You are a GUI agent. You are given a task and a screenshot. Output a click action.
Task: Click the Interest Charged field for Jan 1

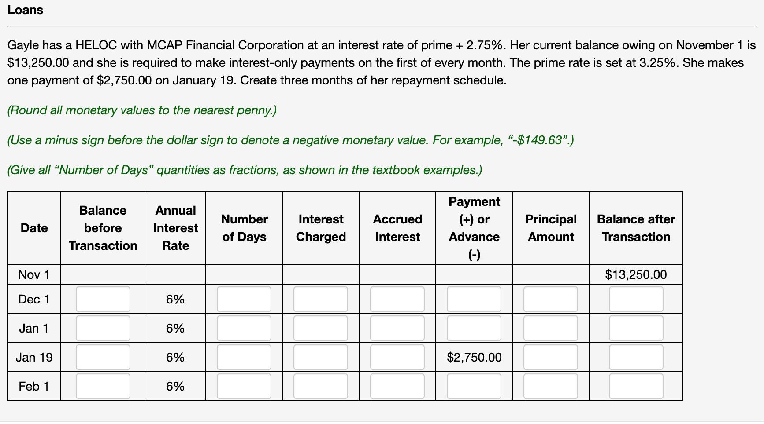tap(320, 328)
